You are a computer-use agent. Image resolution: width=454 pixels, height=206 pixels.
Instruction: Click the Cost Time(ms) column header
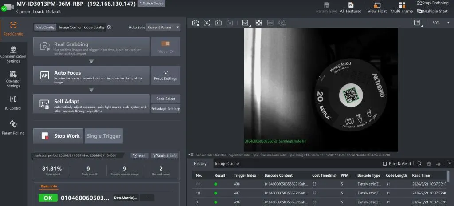(324, 175)
